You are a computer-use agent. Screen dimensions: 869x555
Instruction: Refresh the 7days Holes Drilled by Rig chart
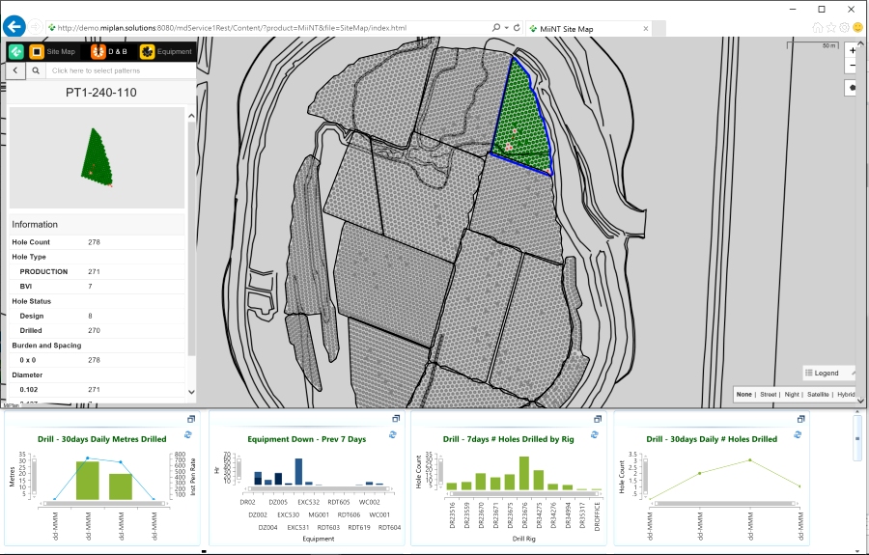click(596, 435)
